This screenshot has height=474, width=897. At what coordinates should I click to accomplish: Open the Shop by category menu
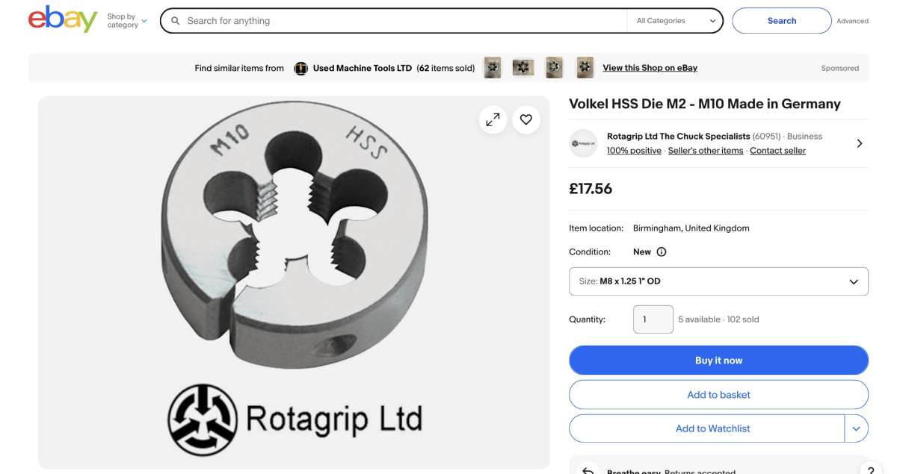126,21
